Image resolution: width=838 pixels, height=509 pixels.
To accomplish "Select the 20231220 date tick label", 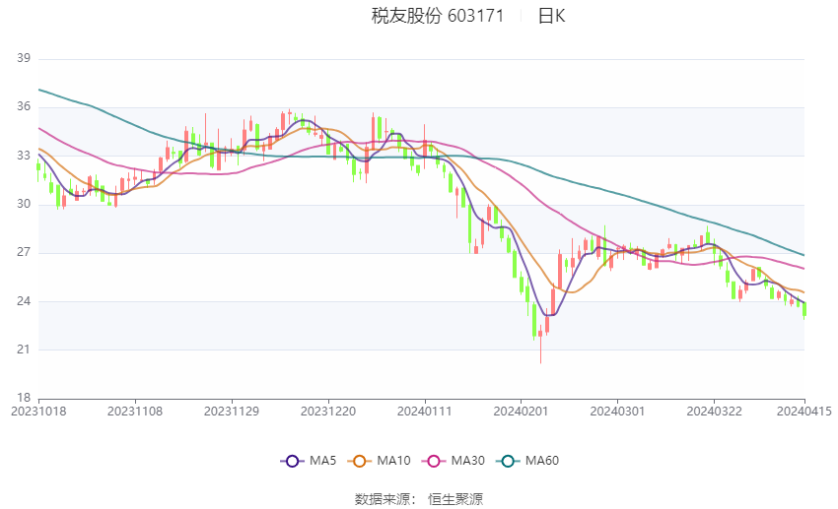I will tap(328, 412).
